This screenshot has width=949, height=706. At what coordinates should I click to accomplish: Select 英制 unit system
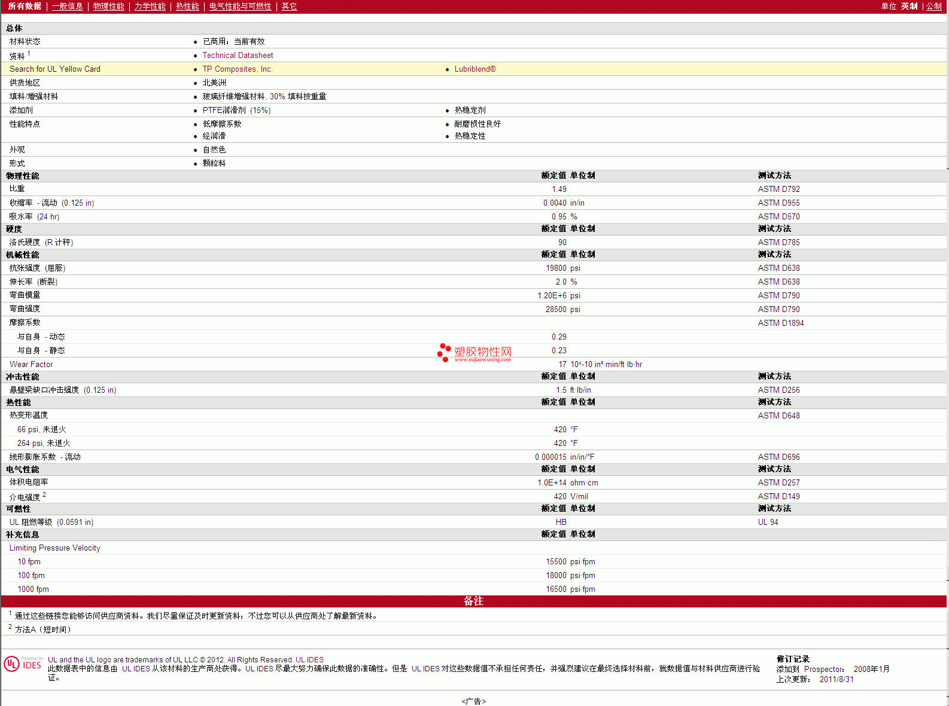point(909,7)
